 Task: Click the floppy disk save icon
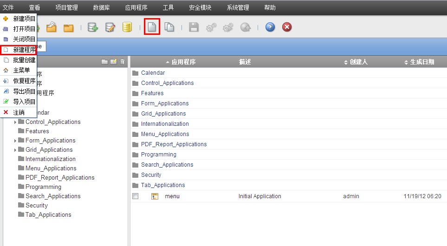(x=194, y=27)
